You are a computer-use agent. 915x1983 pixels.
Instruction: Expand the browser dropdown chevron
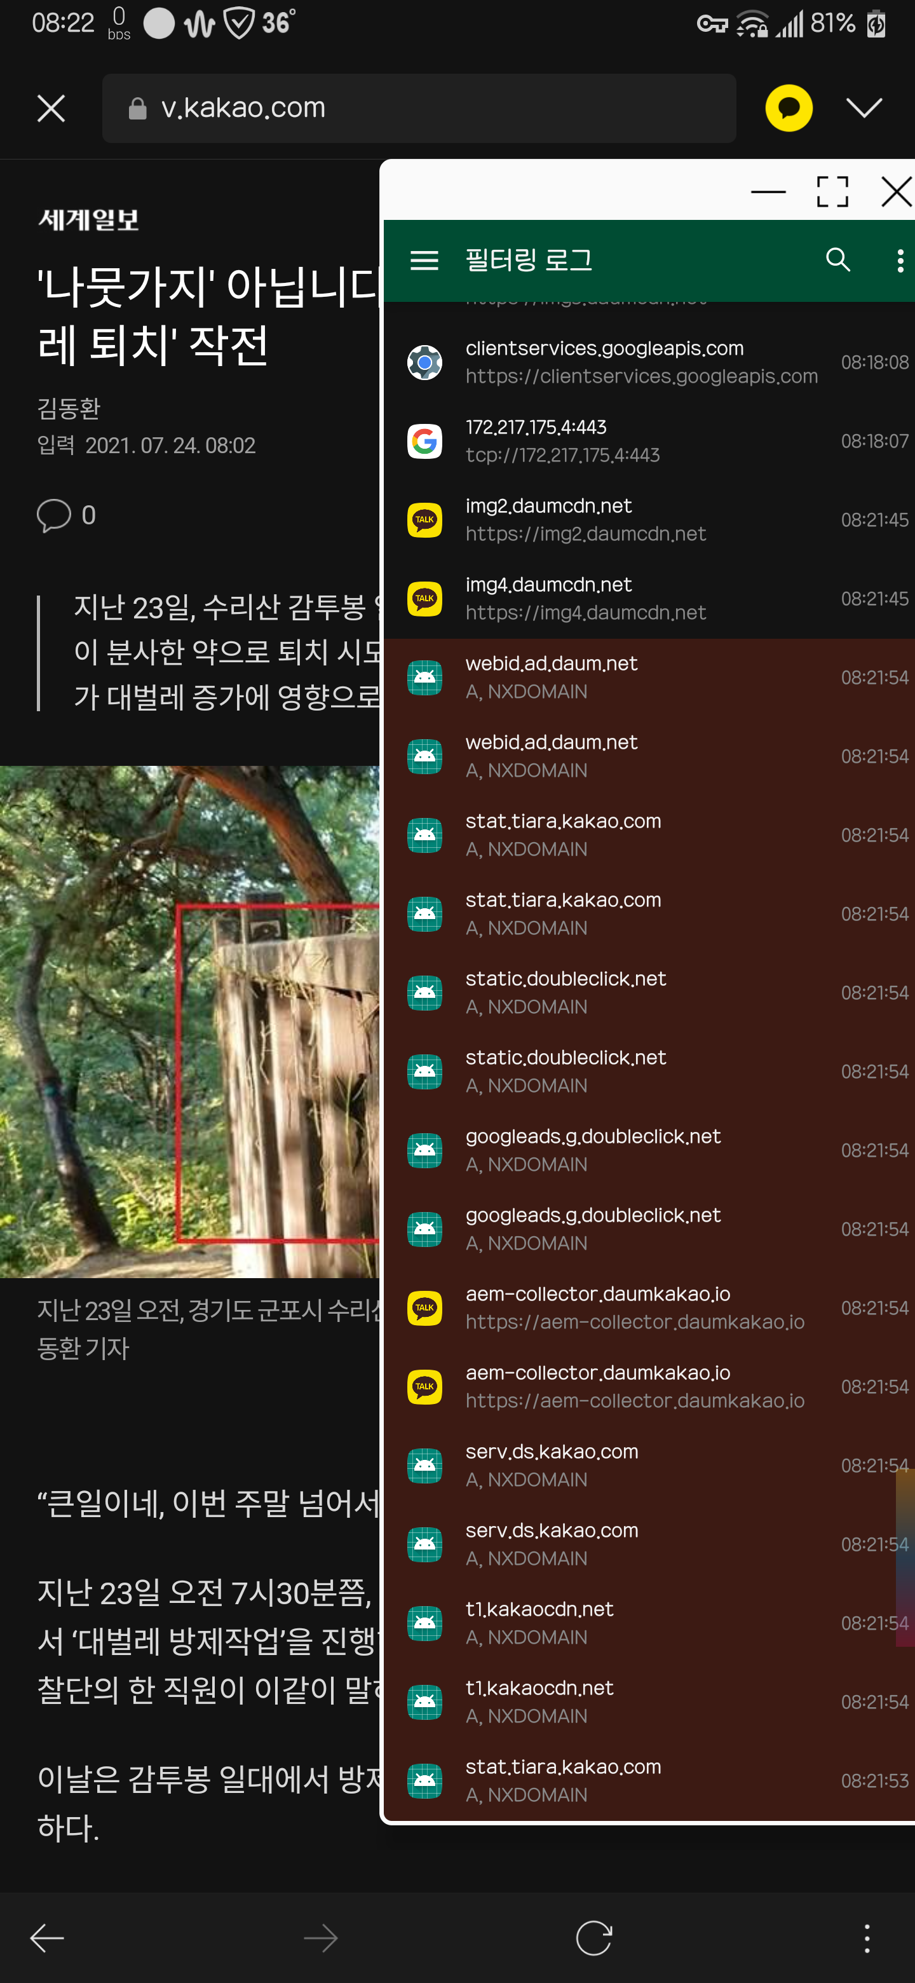coord(864,108)
